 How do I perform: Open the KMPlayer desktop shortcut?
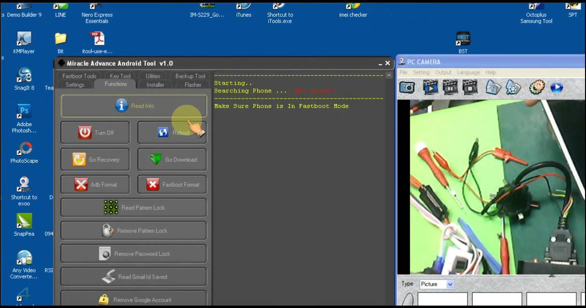(24, 42)
